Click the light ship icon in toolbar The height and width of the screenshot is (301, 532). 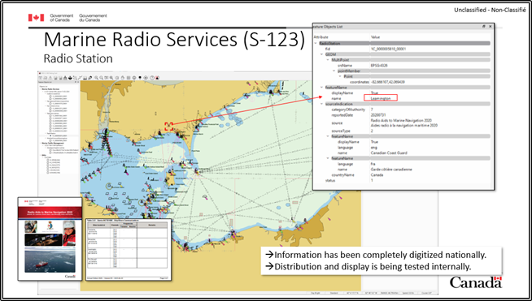point(65,78)
